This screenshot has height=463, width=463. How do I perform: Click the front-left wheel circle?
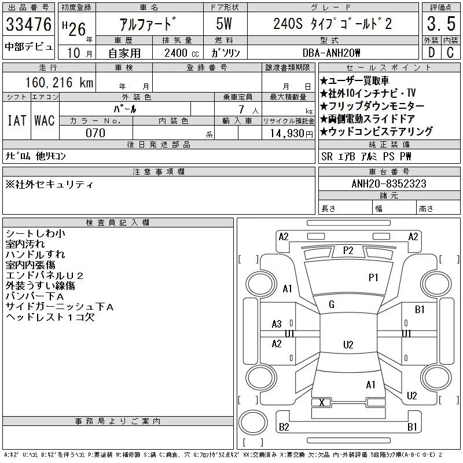coord(261,284)
